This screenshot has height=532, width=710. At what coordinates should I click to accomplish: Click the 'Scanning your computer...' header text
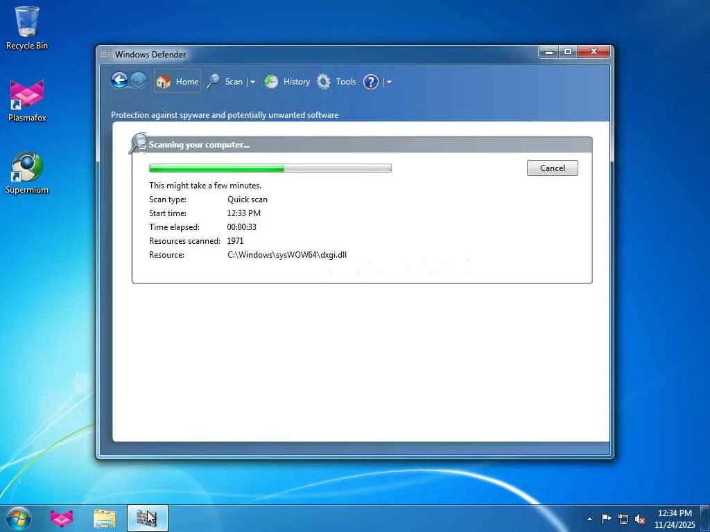pyautogui.click(x=199, y=145)
